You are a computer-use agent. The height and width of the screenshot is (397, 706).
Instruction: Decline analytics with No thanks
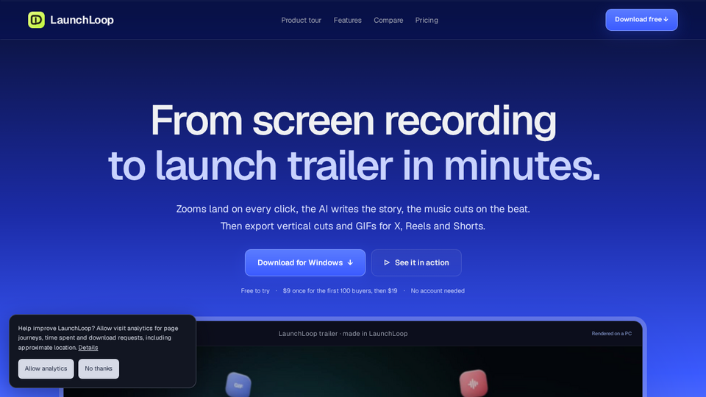99,368
